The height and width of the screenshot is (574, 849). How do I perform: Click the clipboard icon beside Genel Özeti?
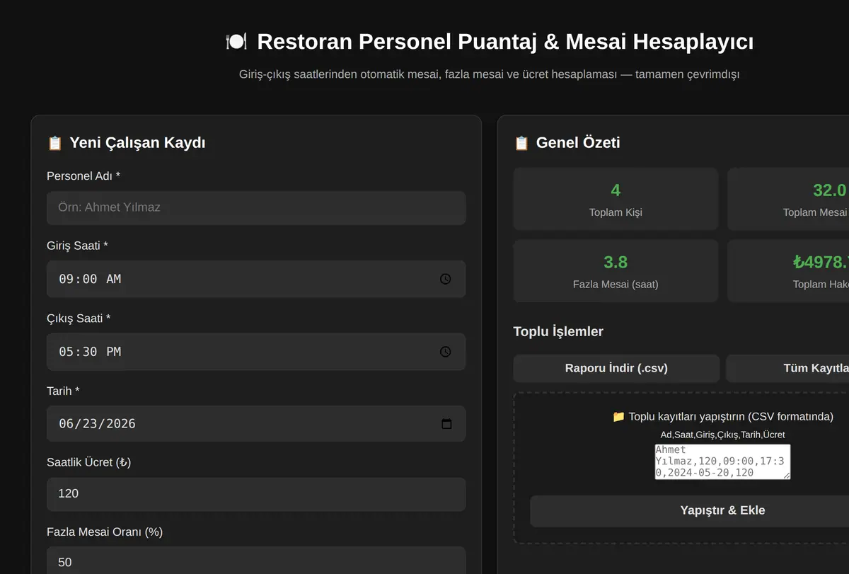point(521,143)
